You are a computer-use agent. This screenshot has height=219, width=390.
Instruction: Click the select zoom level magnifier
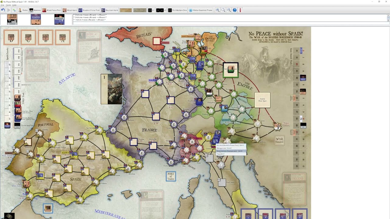(x=223, y=10)
